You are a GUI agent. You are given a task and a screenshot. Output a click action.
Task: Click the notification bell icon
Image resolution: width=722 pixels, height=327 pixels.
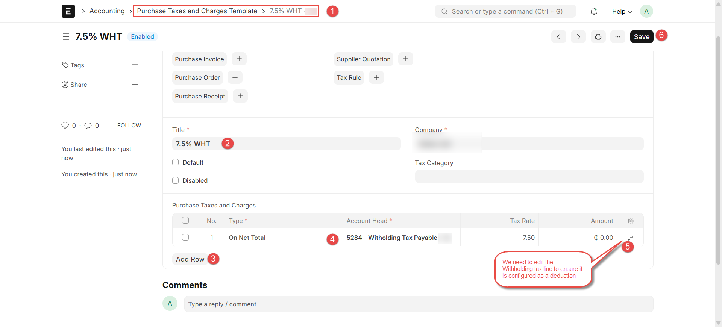pyautogui.click(x=593, y=11)
